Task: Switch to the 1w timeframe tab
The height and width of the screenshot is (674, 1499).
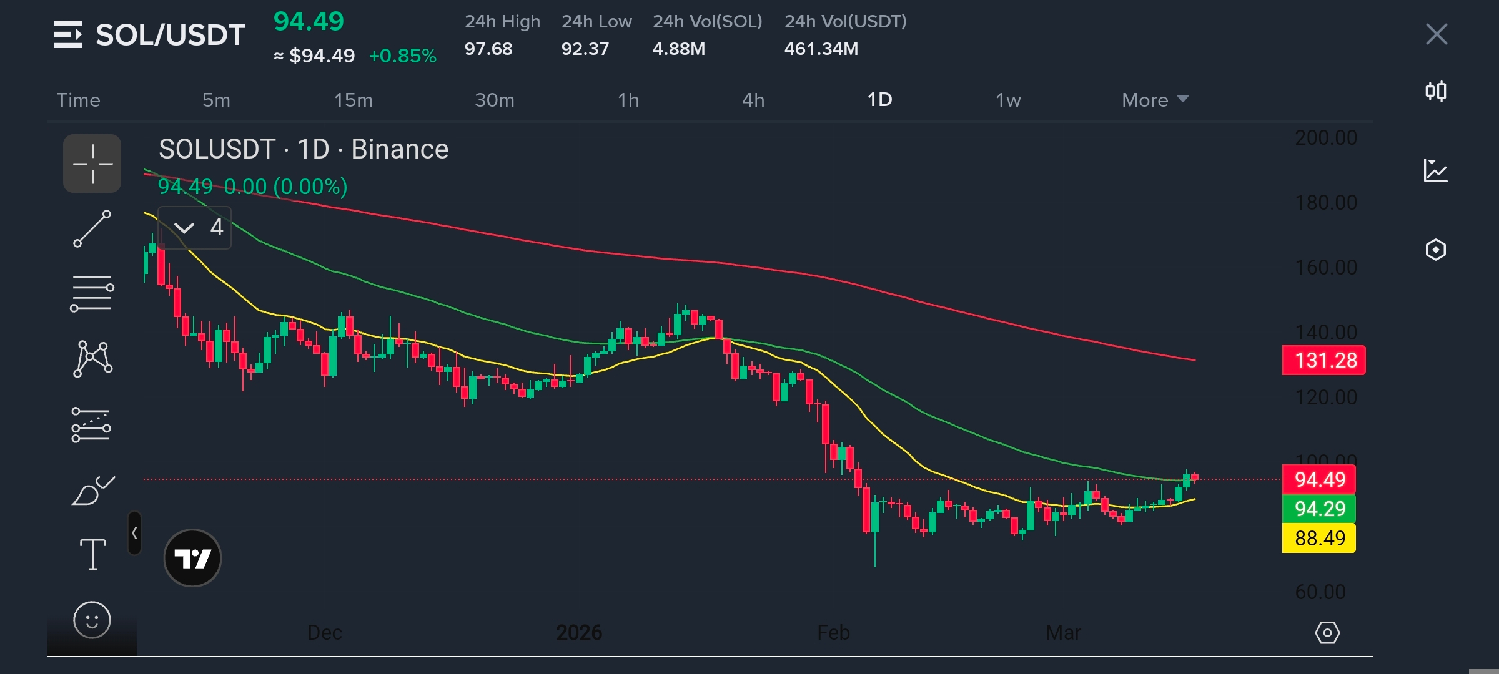Action: 1007,100
